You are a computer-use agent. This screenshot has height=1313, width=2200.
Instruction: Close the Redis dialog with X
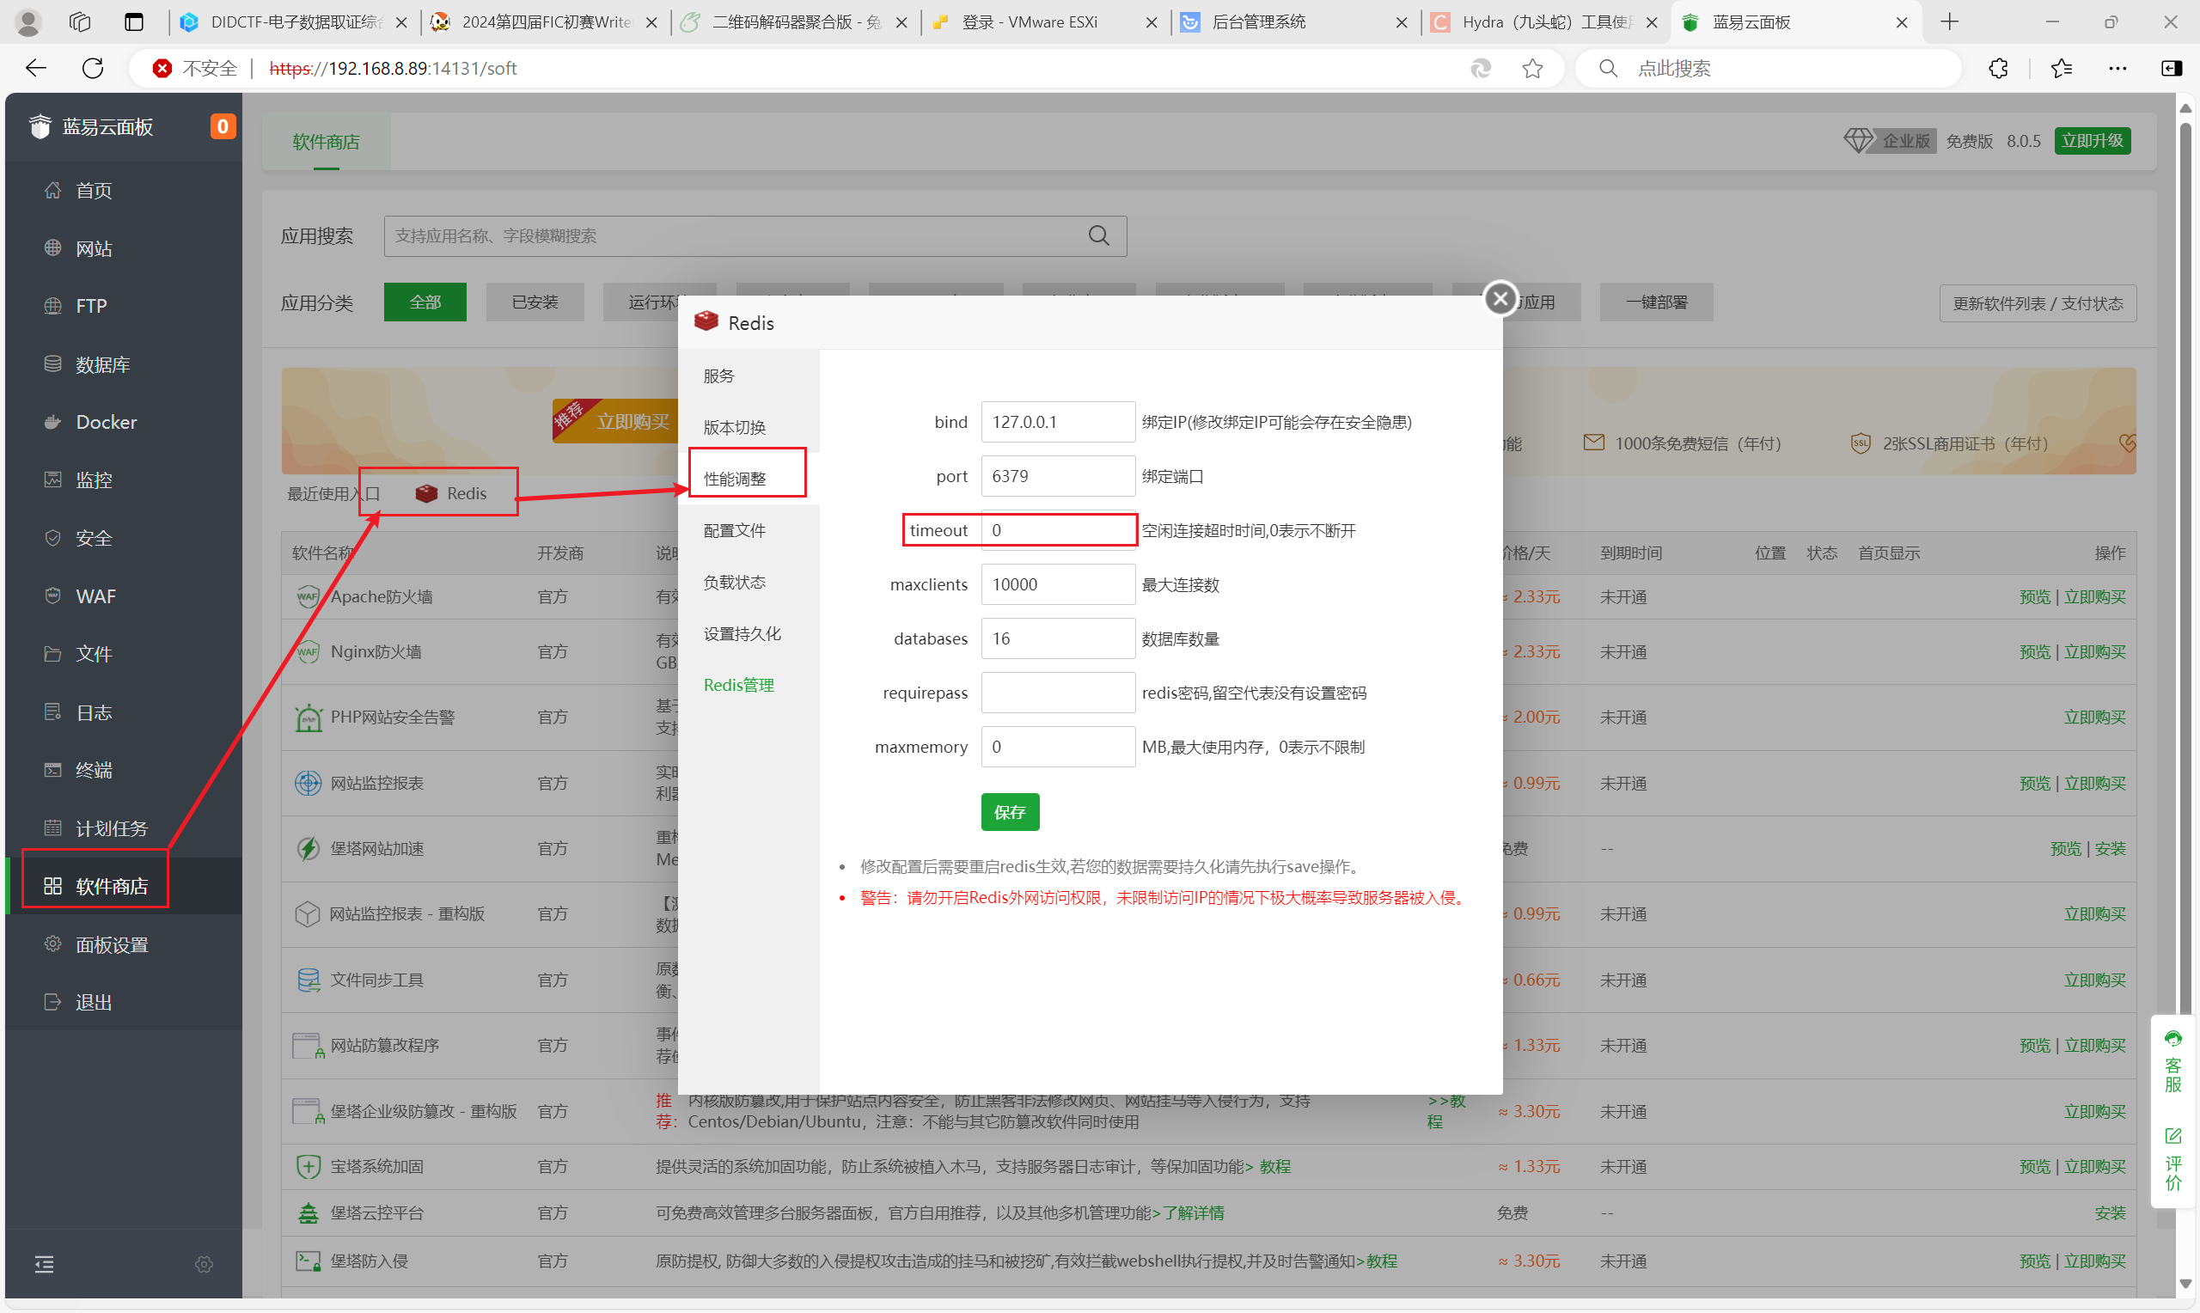(1500, 299)
